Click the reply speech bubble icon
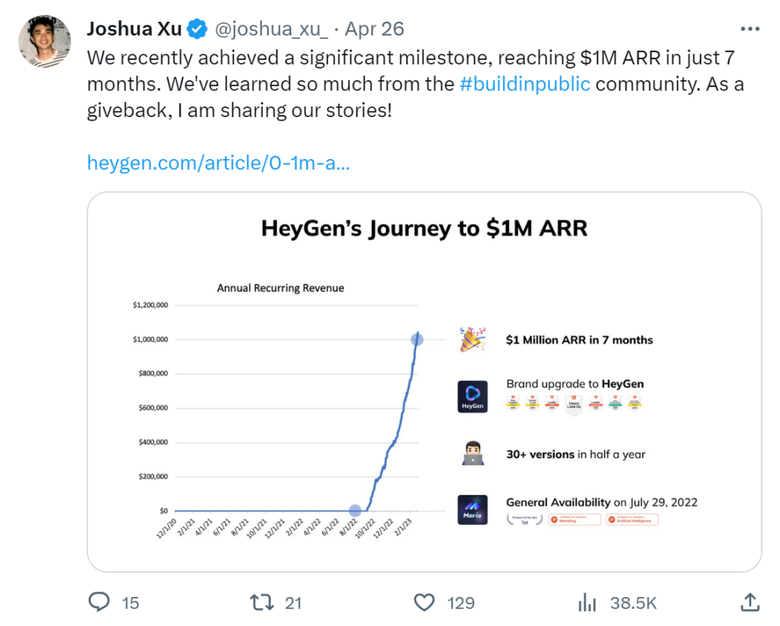The image size is (780, 626). tap(99, 602)
